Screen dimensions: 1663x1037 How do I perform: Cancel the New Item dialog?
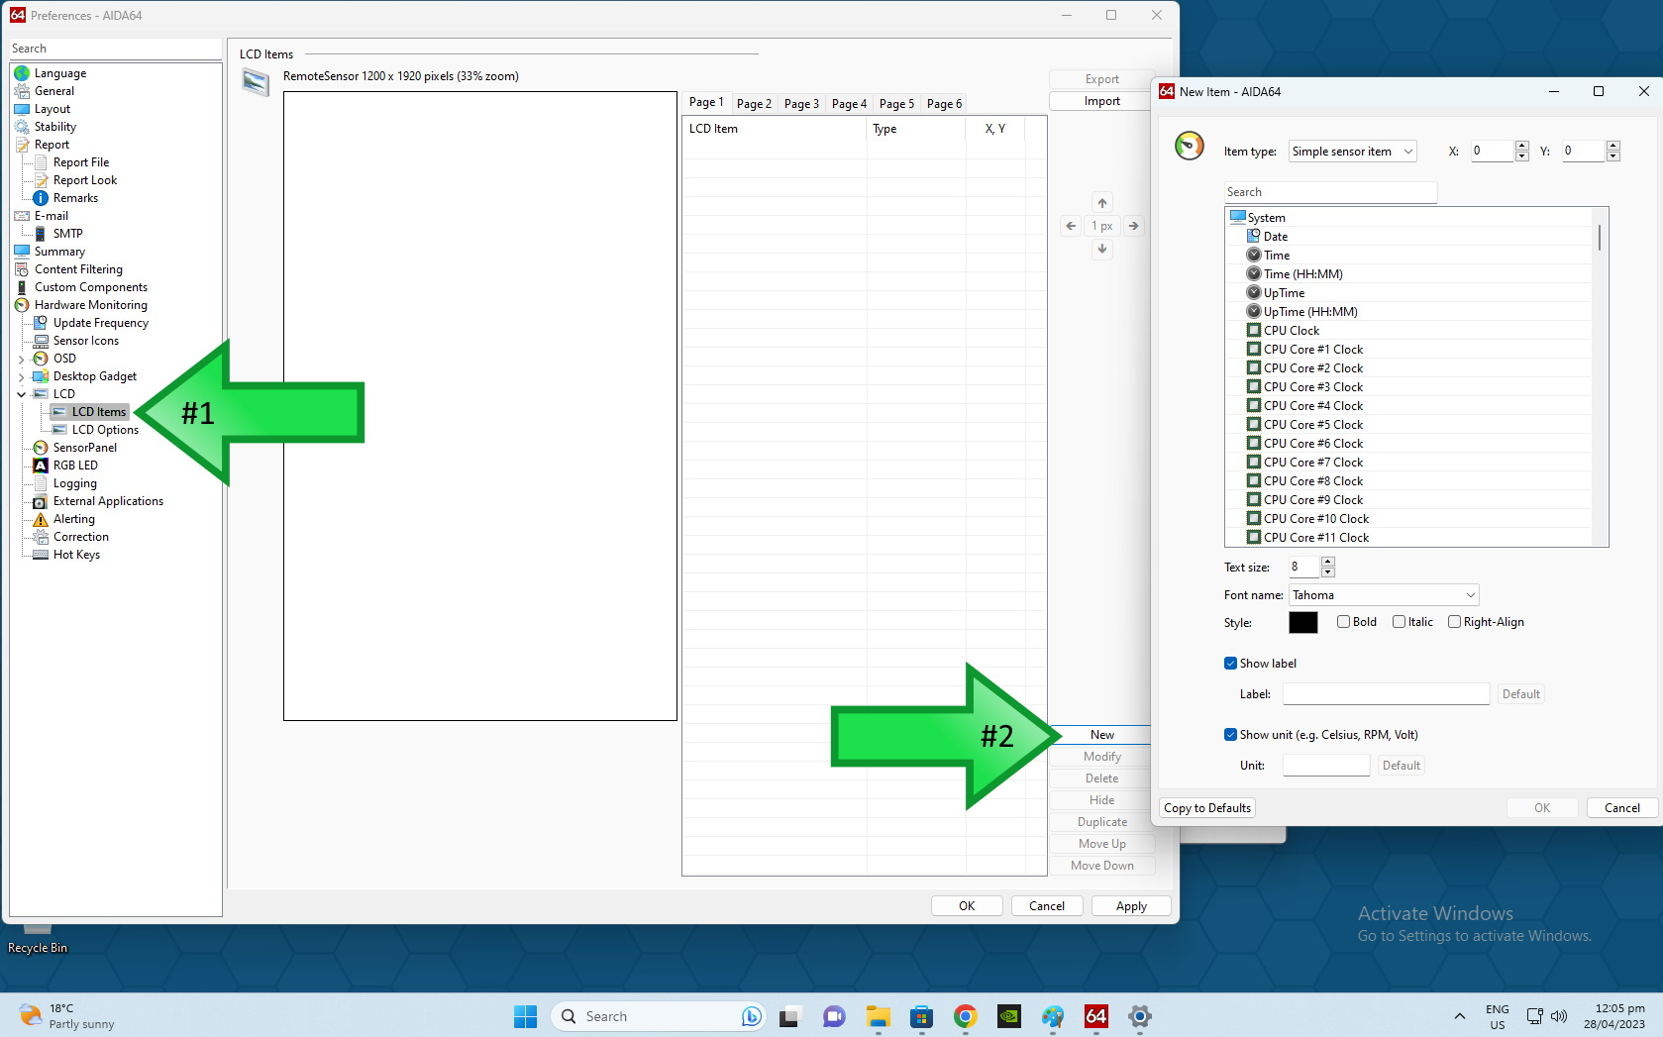point(1622,808)
